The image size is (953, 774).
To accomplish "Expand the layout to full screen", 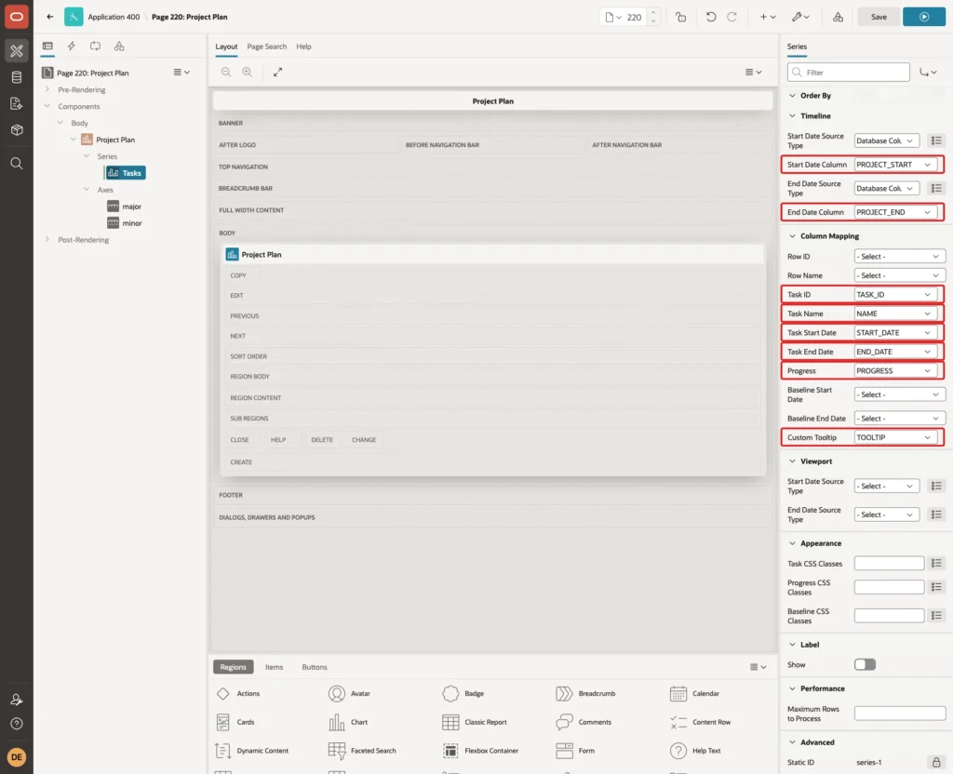I will (x=277, y=72).
